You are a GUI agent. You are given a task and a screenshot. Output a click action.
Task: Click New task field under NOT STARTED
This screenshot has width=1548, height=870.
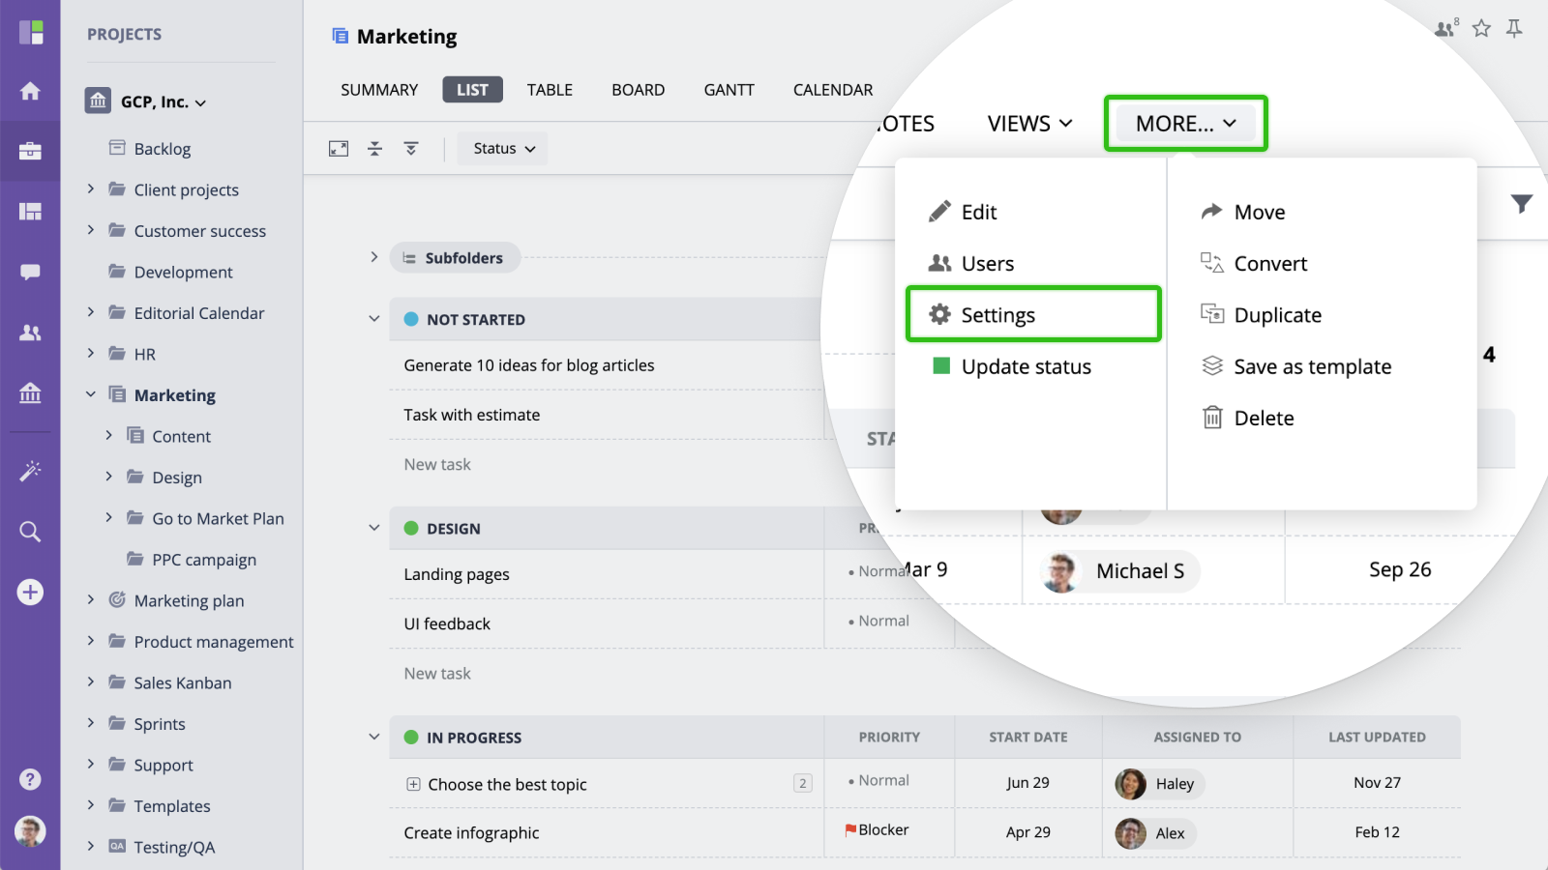click(437, 464)
